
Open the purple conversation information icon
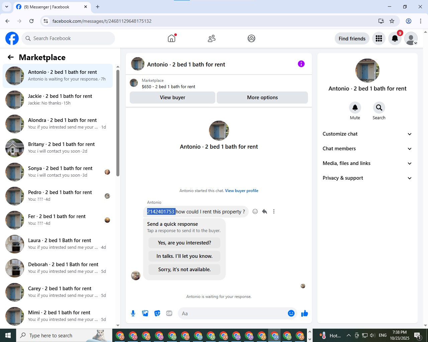301,64
